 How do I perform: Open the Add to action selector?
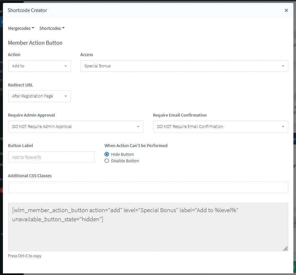coord(39,66)
